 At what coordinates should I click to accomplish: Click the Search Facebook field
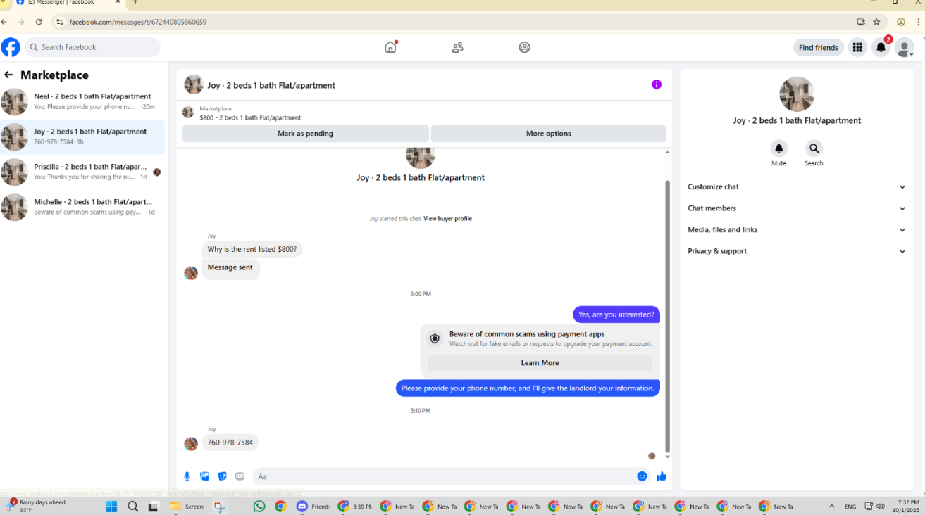pyautogui.click(x=92, y=47)
